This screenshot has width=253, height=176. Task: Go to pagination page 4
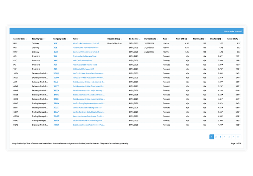(x=225, y=137)
